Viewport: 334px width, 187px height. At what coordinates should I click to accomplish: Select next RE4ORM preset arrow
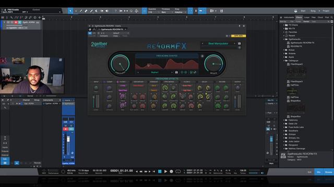[234, 44]
